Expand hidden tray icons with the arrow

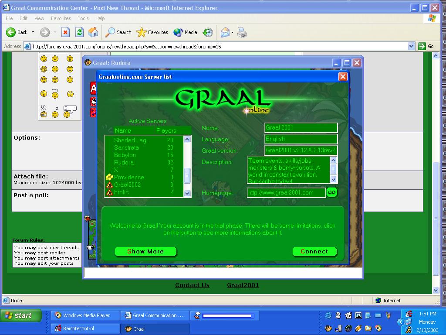[401, 322]
